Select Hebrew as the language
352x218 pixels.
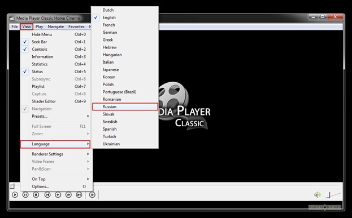pos(125,47)
